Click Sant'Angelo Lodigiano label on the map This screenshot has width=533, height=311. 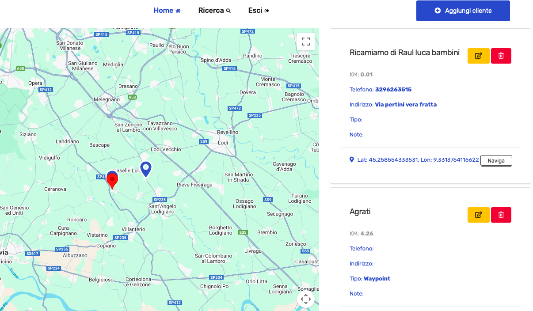coord(162,209)
